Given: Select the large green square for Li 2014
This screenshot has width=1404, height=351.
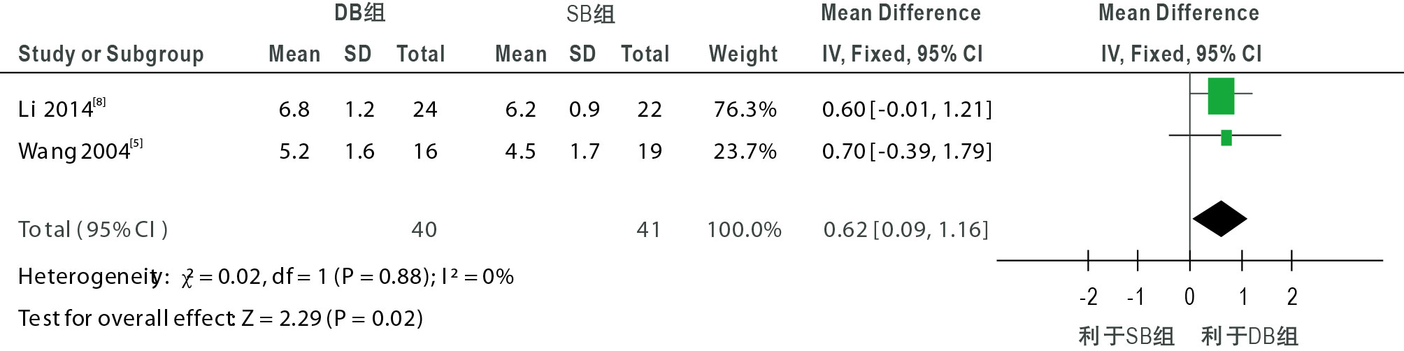Looking at the screenshot, I should coord(1221,96).
